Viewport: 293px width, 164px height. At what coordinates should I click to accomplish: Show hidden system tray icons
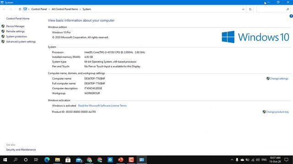tap(232, 160)
